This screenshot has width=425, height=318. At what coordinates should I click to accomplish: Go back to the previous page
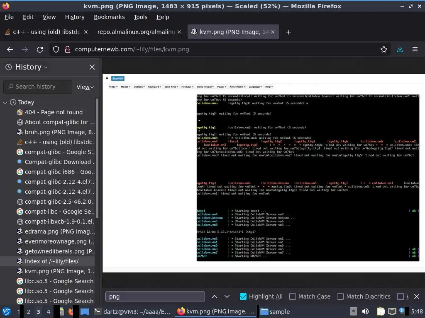10,50
